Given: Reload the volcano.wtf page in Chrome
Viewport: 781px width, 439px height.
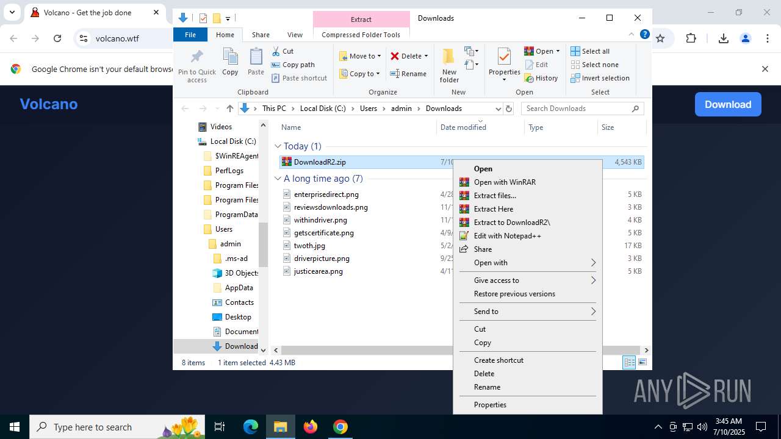Looking at the screenshot, I should click(57, 38).
